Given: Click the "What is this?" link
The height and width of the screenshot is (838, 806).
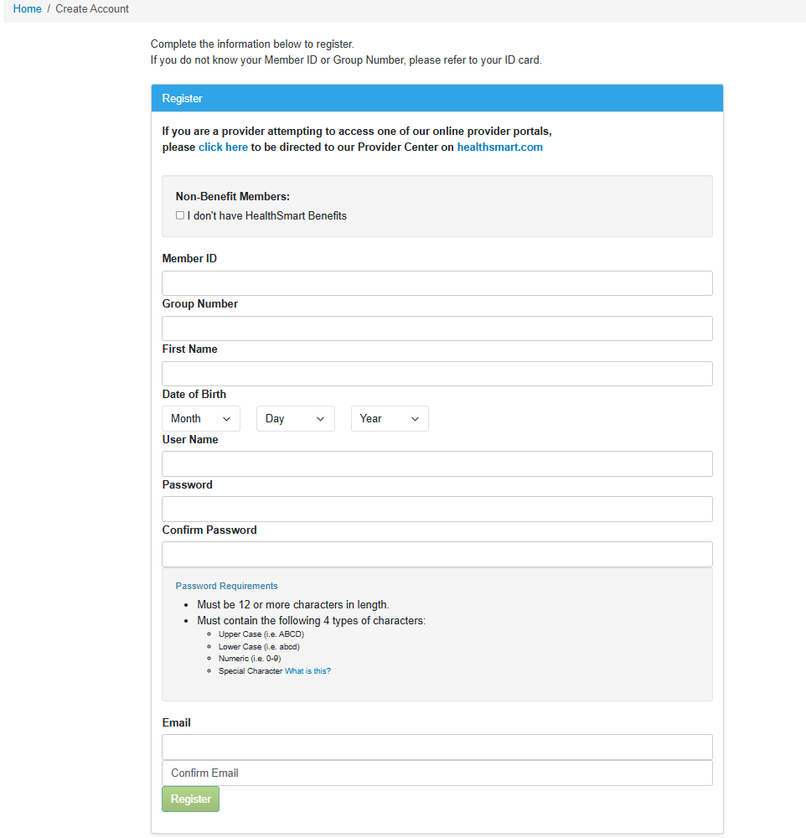Looking at the screenshot, I should coord(307,671).
